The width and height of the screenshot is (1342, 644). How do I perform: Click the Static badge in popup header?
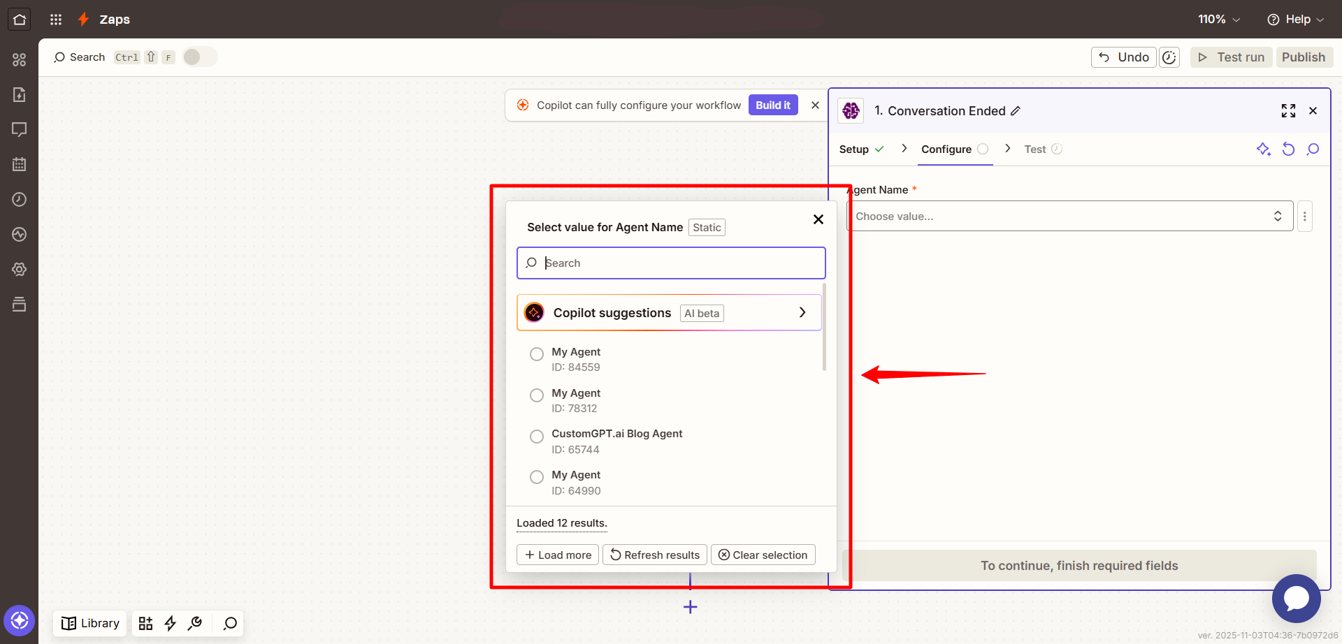707,227
